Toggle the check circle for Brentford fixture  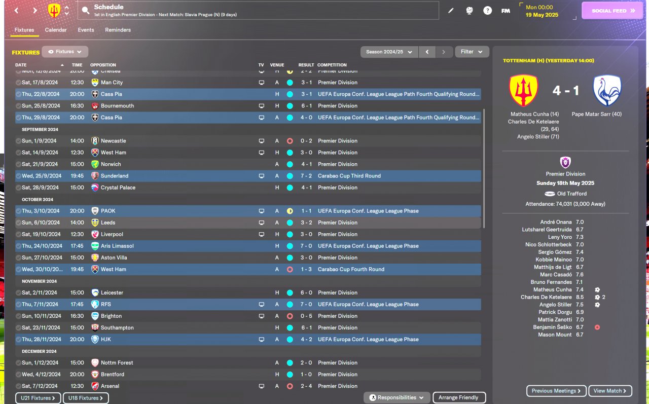point(18,375)
